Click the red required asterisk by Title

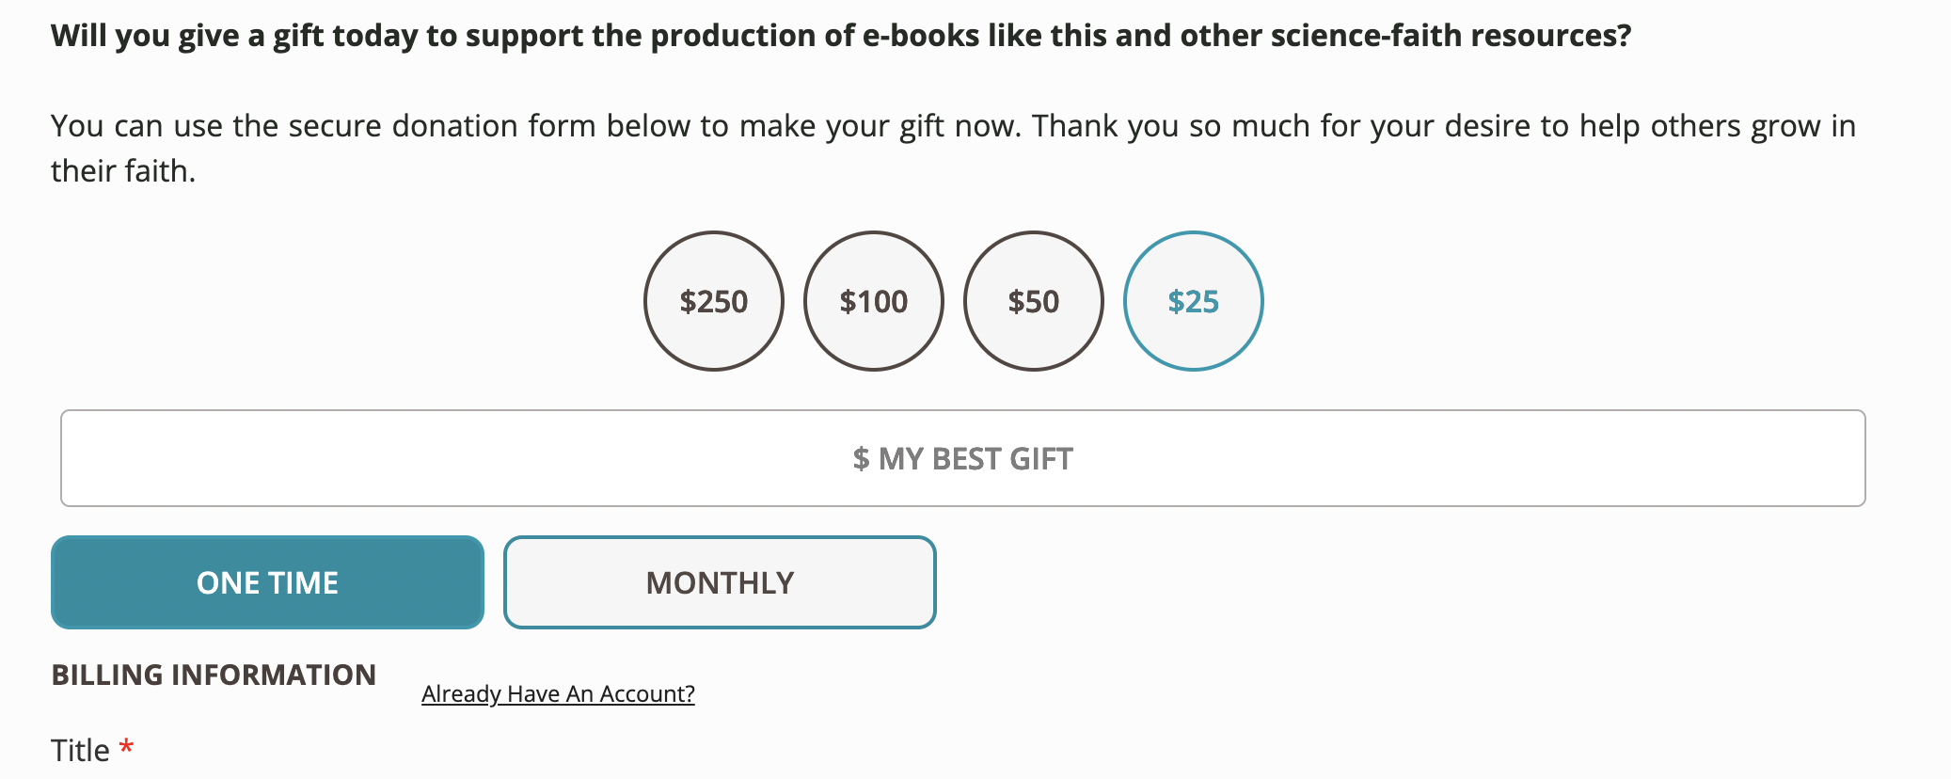[x=126, y=747]
